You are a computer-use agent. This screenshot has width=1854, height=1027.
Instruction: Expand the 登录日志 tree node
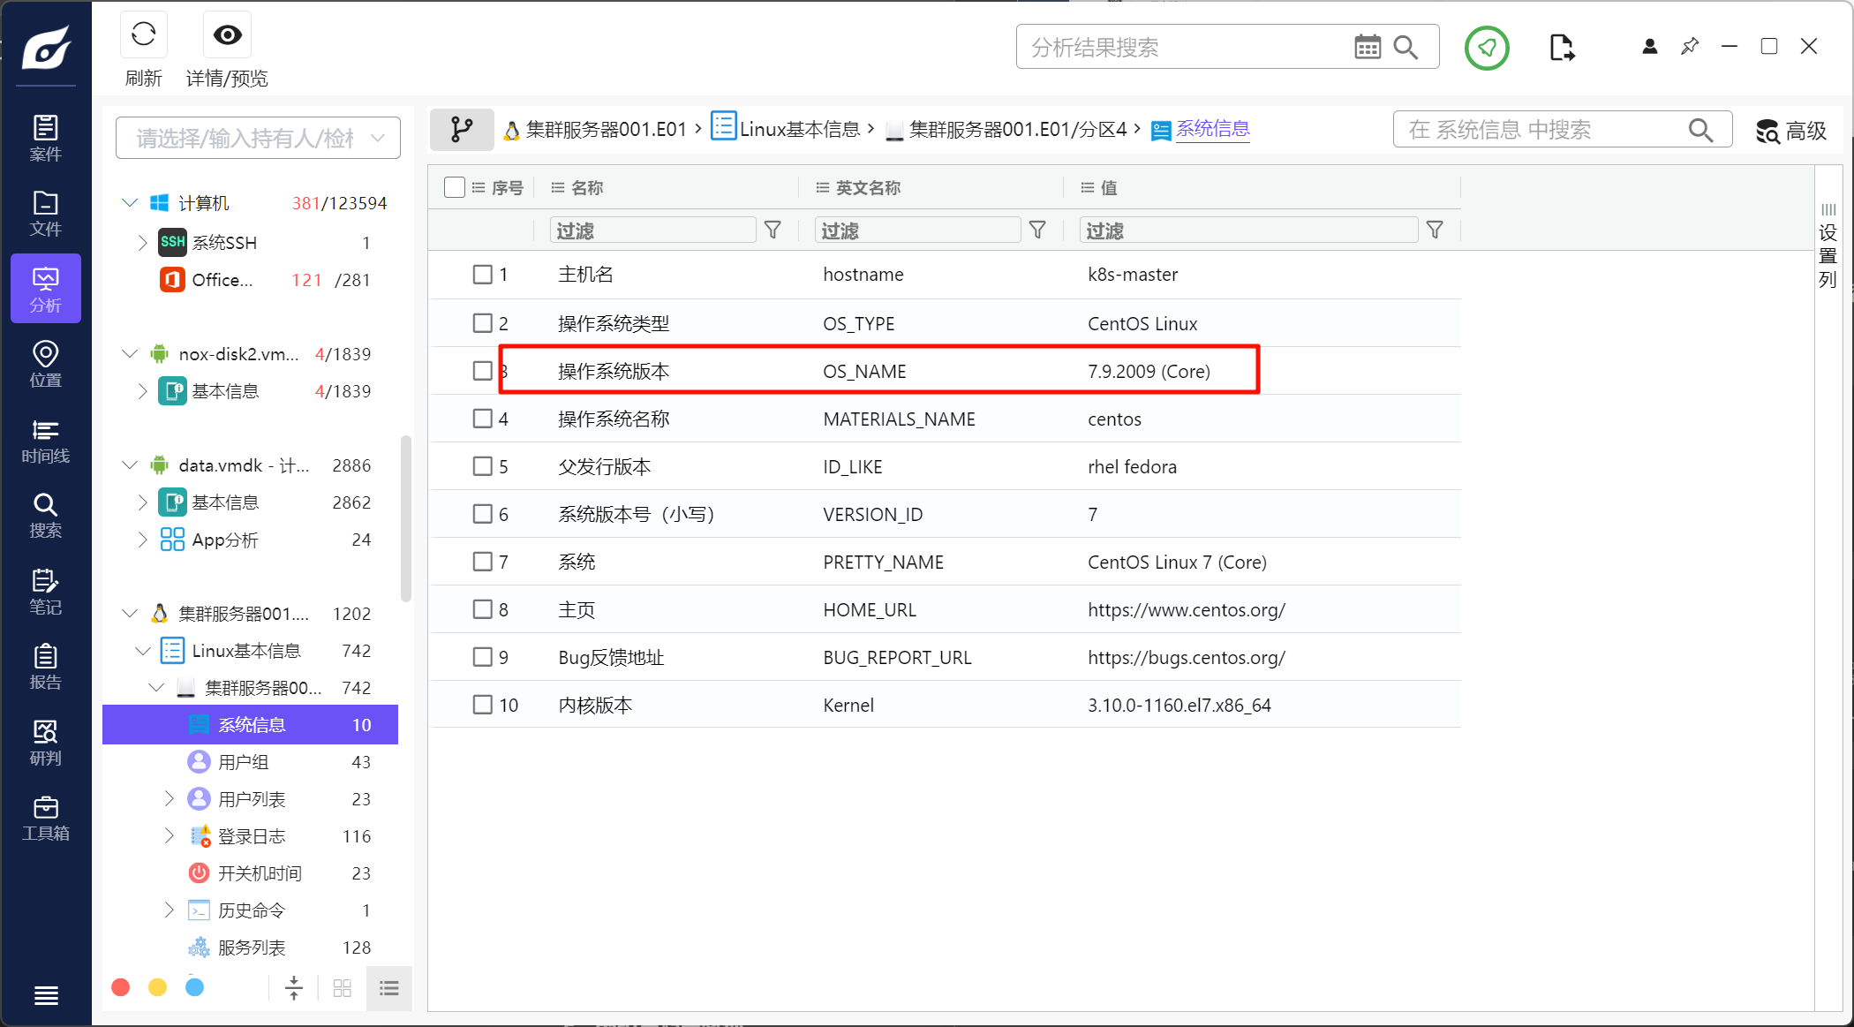(x=170, y=835)
